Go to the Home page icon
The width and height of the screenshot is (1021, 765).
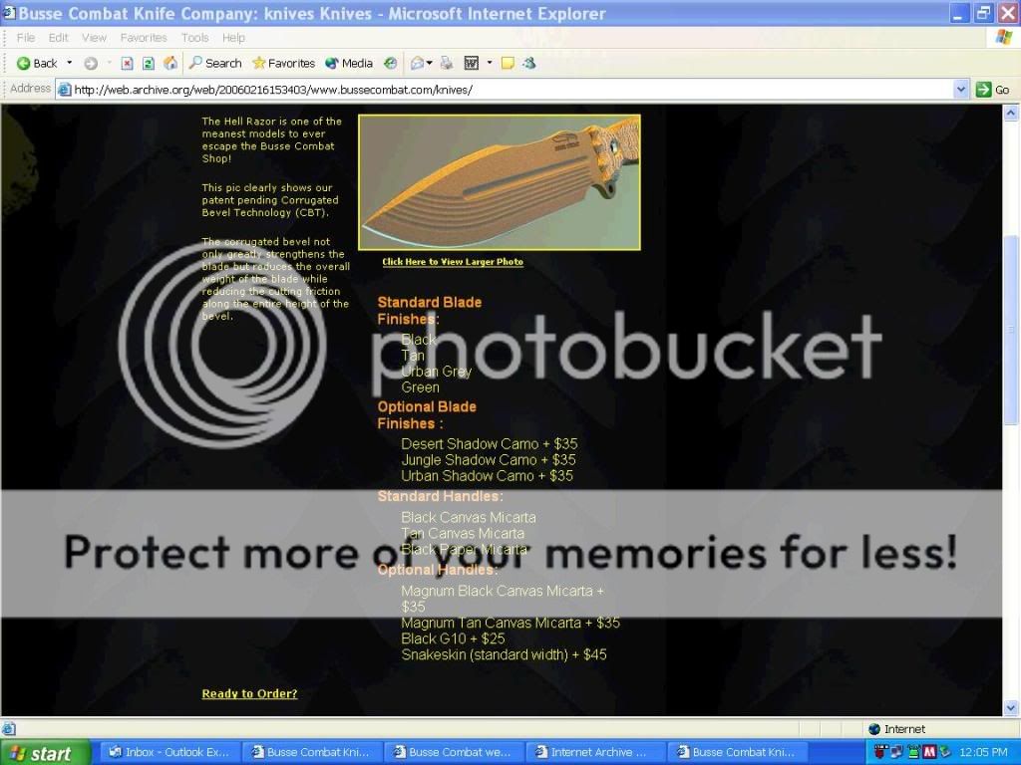pos(170,63)
